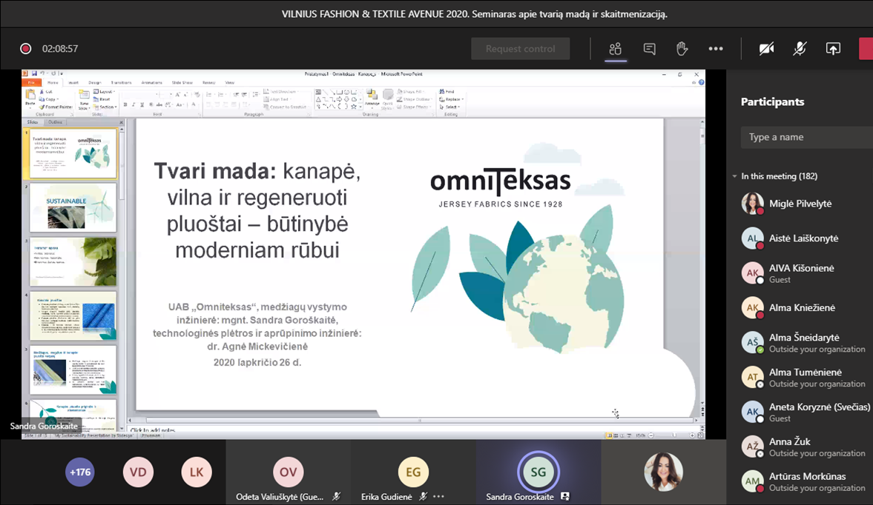Open more options for Erika Gudienė
Viewport: 873px width, 505px height.
(438, 497)
